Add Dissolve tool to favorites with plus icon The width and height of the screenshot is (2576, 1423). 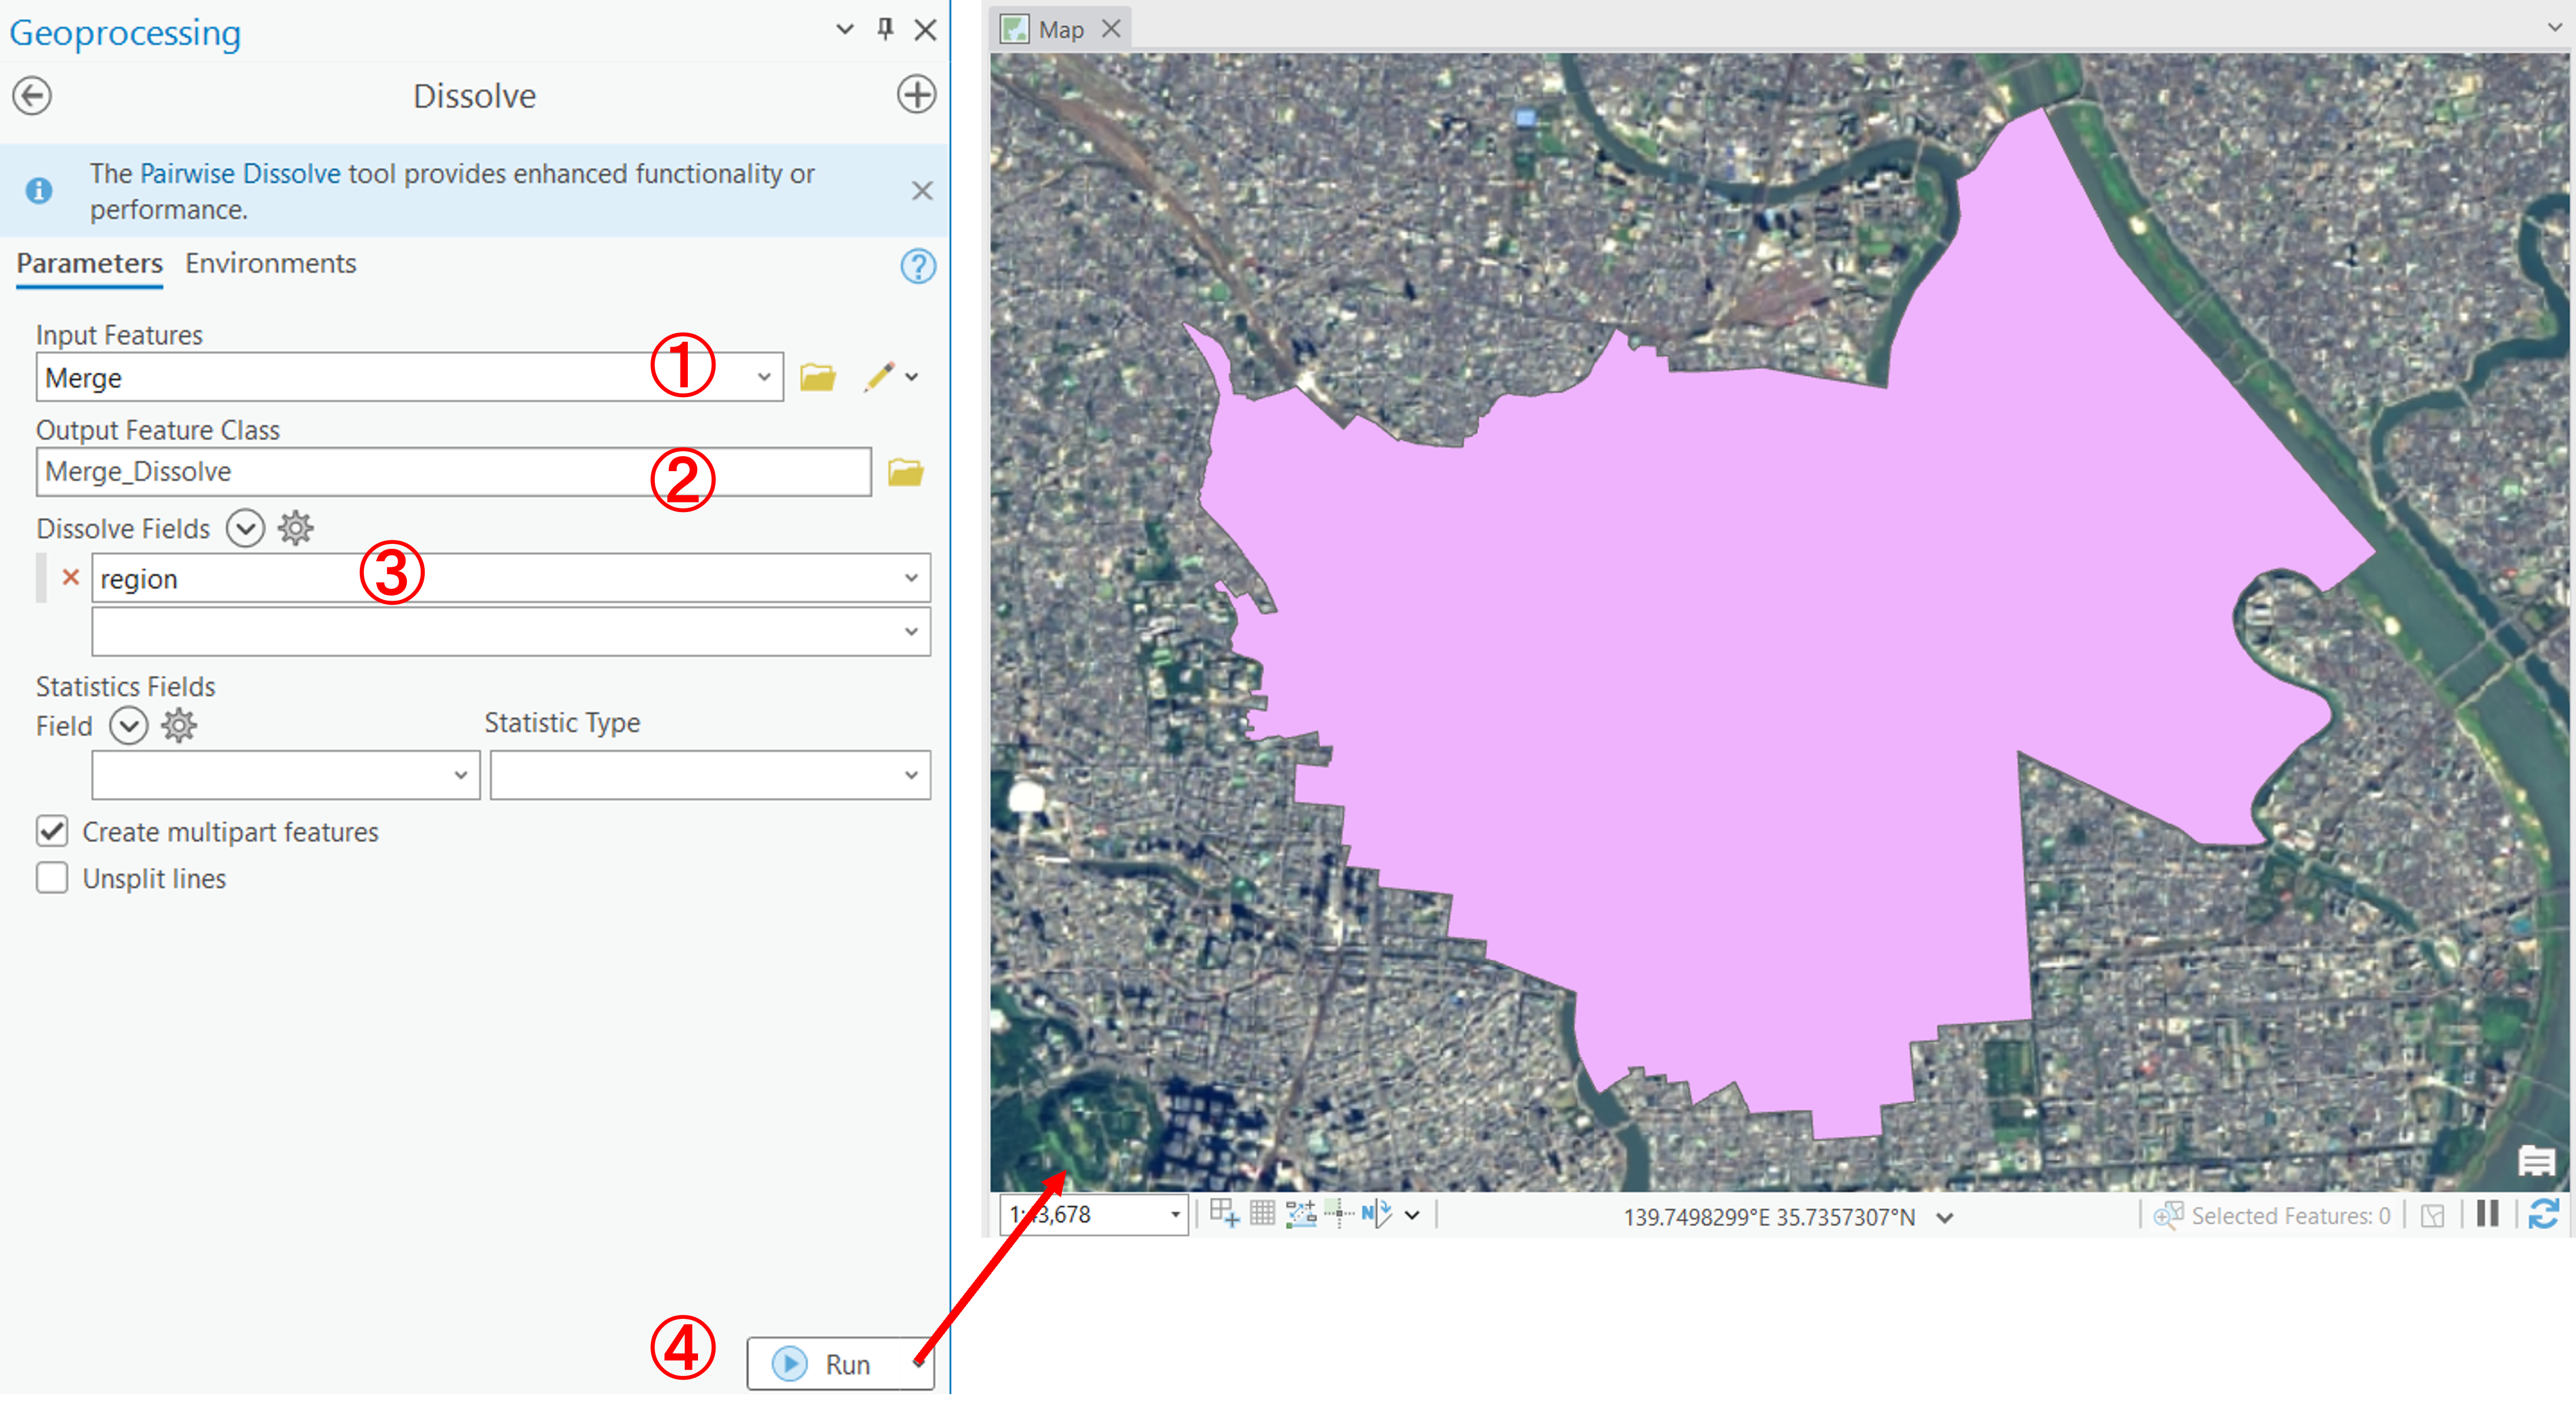pyautogui.click(x=916, y=95)
